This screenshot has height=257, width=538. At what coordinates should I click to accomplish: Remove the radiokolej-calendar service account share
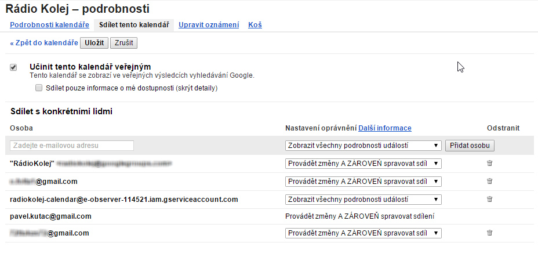490,199
